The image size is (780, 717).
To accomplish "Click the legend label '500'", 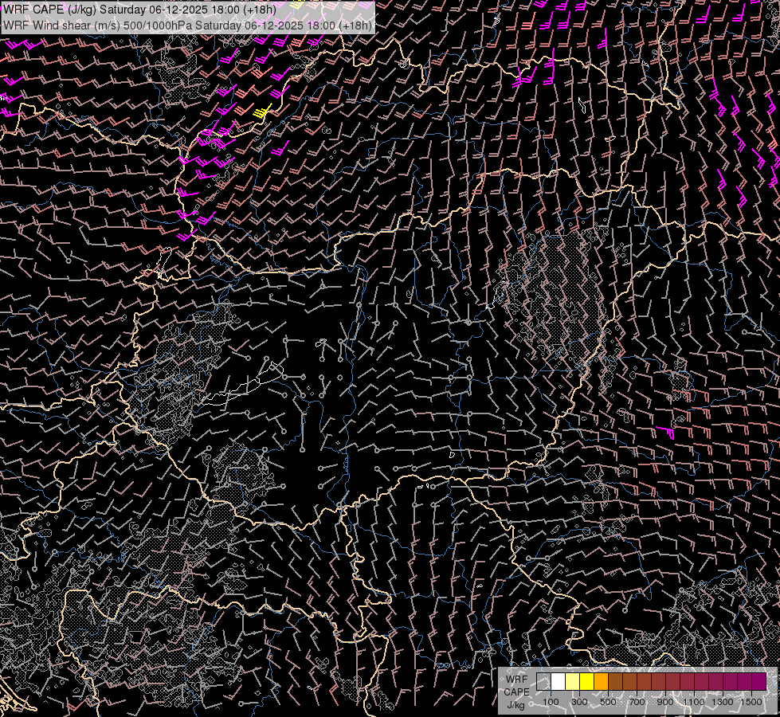I will pos(608,702).
